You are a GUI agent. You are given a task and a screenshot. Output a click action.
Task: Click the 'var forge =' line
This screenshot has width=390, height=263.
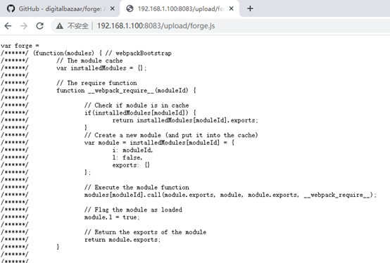click(20, 46)
